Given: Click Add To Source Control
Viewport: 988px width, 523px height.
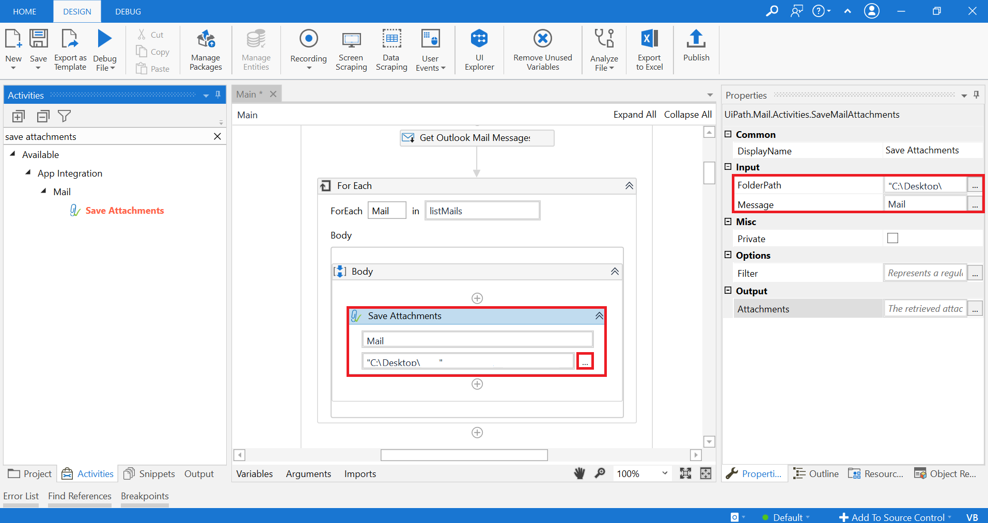Looking at the screenshot, I should tap(895, 517).
